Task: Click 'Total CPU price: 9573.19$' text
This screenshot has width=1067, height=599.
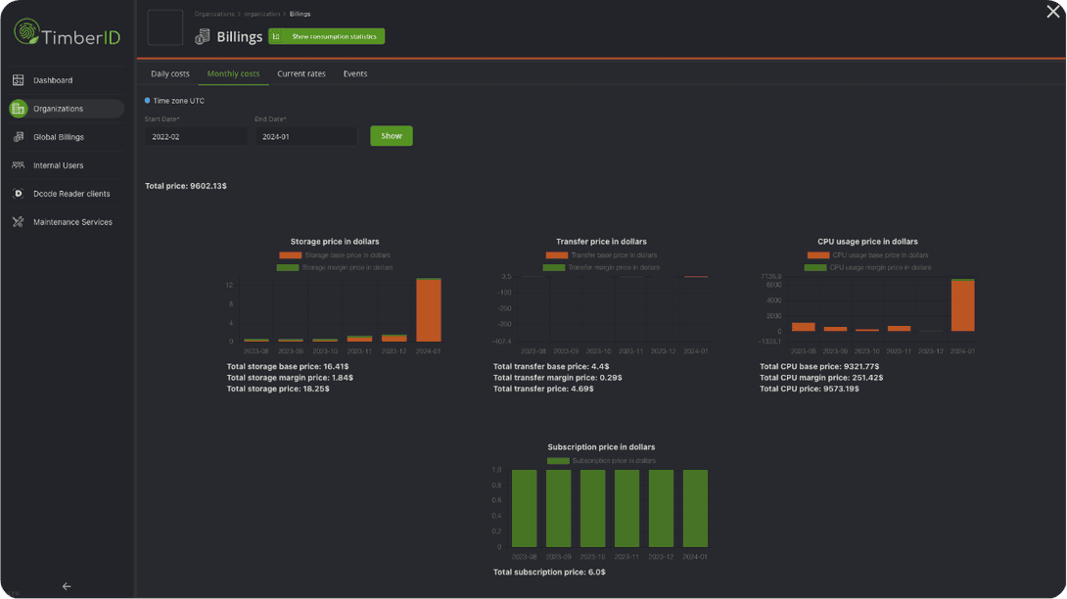Action: 810,389
